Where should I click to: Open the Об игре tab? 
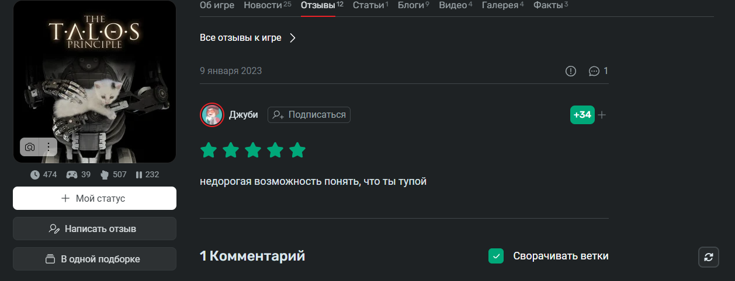(x=217, y=5)
